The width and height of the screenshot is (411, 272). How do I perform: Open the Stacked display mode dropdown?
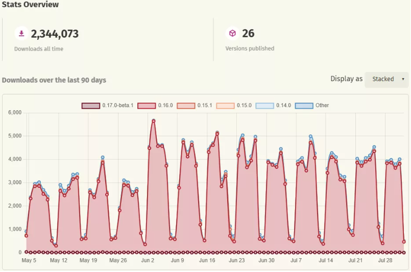pos(386,79)
